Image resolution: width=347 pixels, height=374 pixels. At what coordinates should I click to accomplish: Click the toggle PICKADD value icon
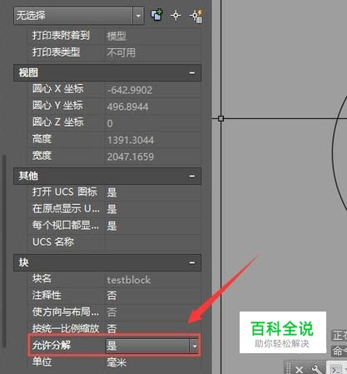[156, 15]
